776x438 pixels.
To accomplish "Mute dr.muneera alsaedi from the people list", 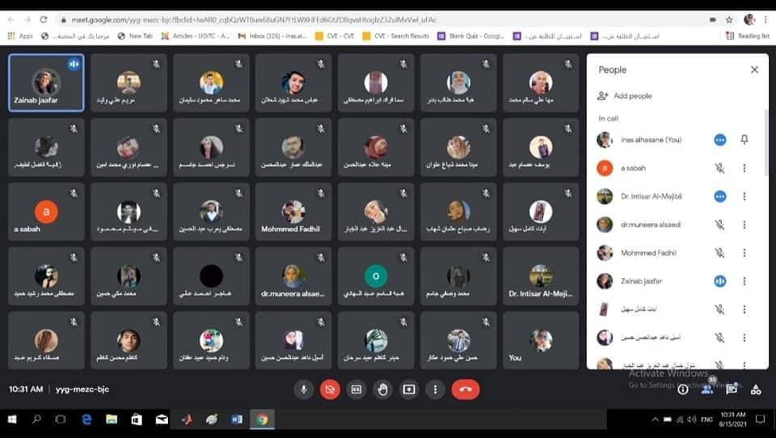I will pyautogui.click(x=719, y=225).
